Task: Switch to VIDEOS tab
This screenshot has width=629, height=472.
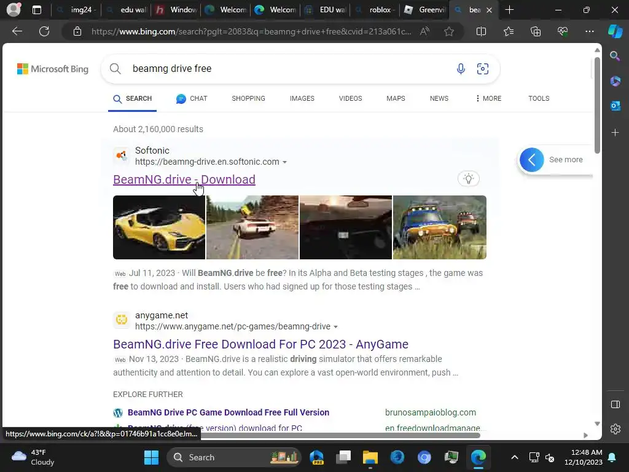Action: tap(350, 98)
